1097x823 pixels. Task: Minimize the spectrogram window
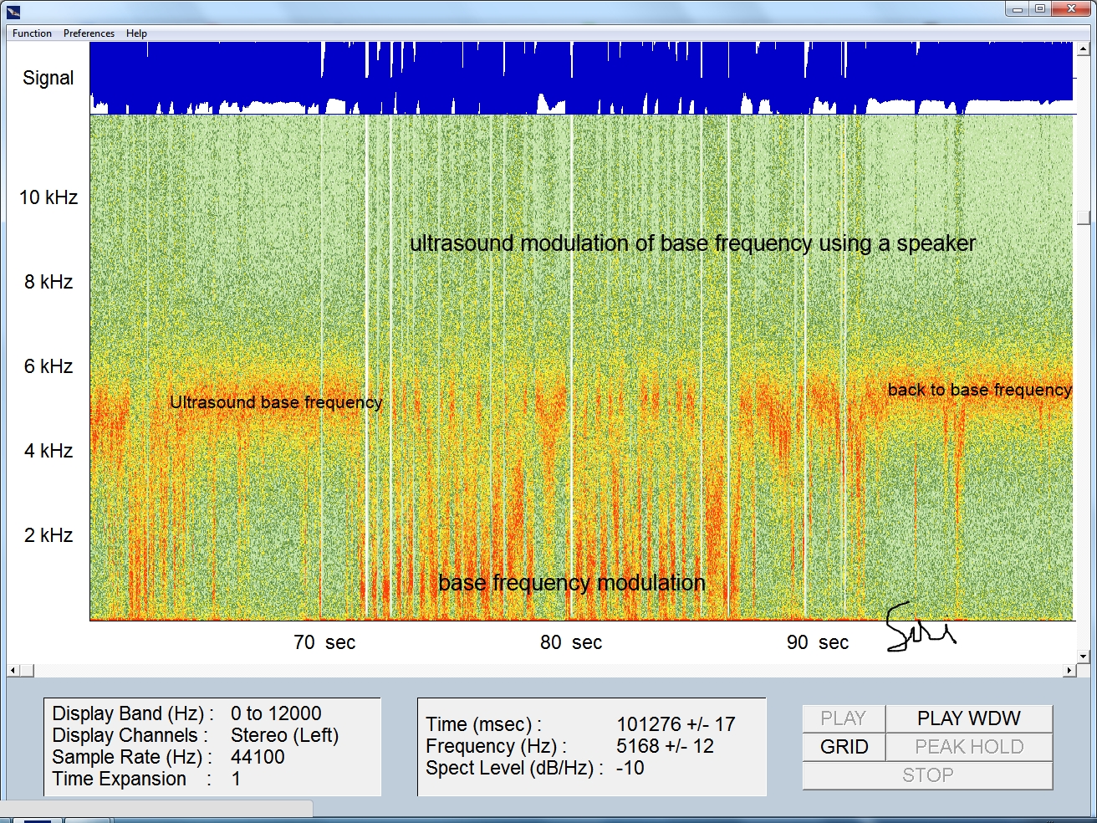point(1018,9)
